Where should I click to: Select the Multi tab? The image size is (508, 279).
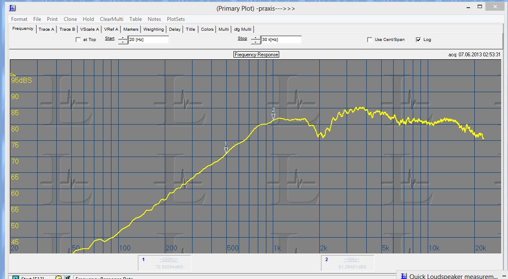(224, 29)
